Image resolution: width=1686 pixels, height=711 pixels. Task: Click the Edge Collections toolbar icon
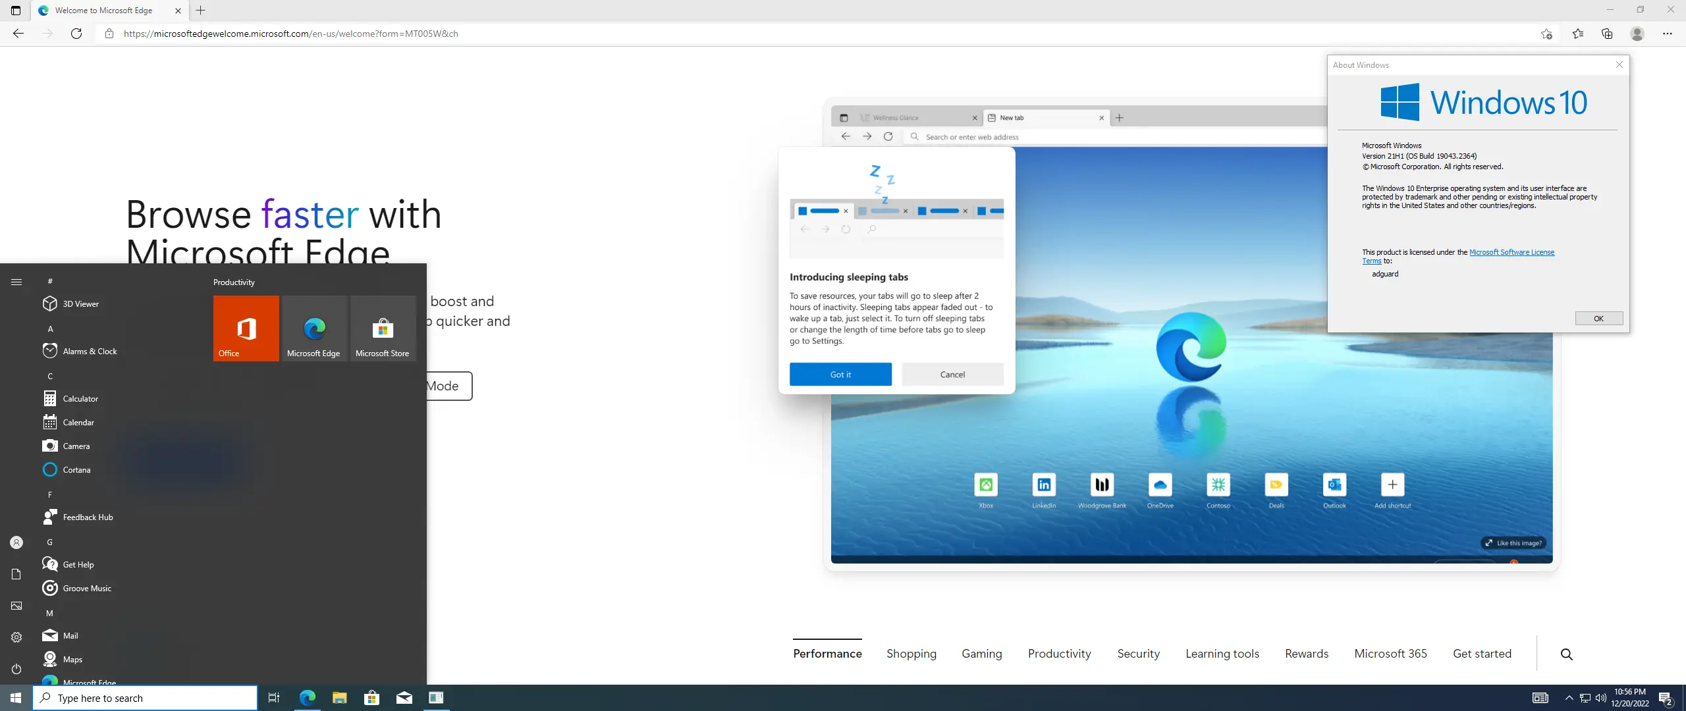click(x=1607, y=34)
